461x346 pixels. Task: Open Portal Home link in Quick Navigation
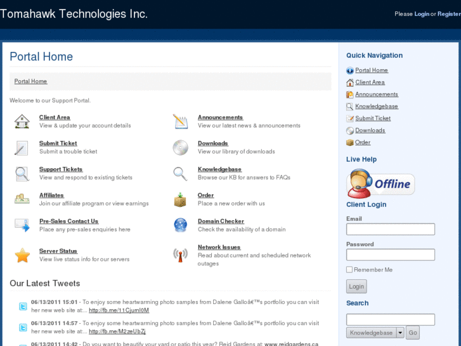(x=372, y=70)
